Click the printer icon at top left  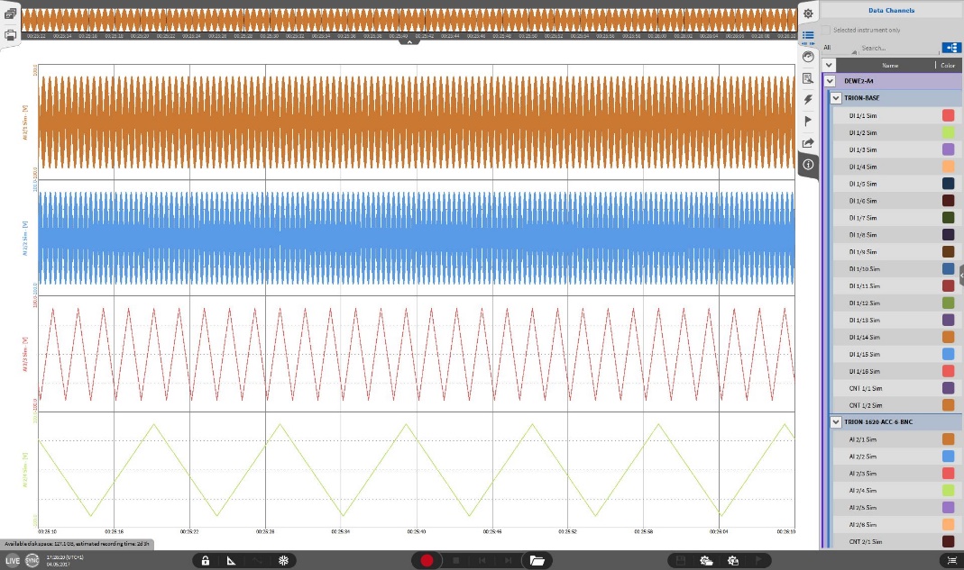10,36
